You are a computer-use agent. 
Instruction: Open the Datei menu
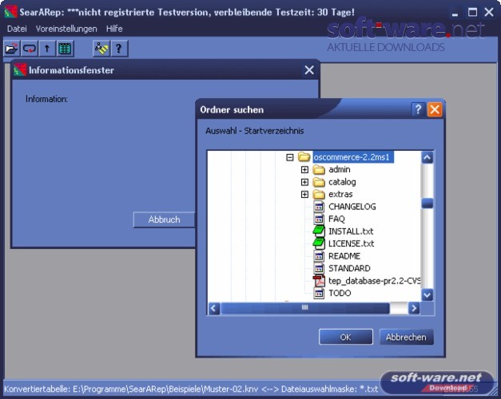pyautogui.click(x=17, y=29)
